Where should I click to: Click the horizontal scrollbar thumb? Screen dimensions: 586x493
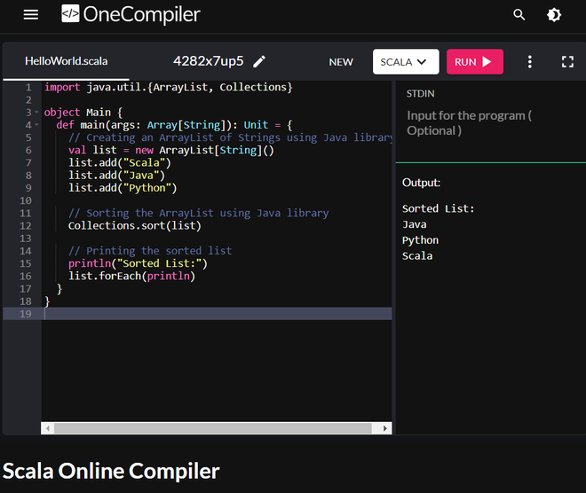pos(213,428)
